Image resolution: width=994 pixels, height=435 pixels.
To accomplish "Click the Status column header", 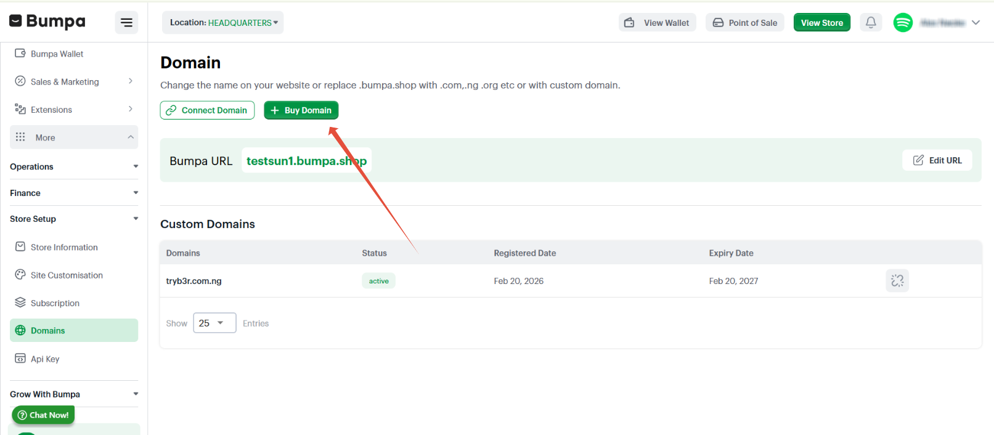I will (x=374, y=253).
